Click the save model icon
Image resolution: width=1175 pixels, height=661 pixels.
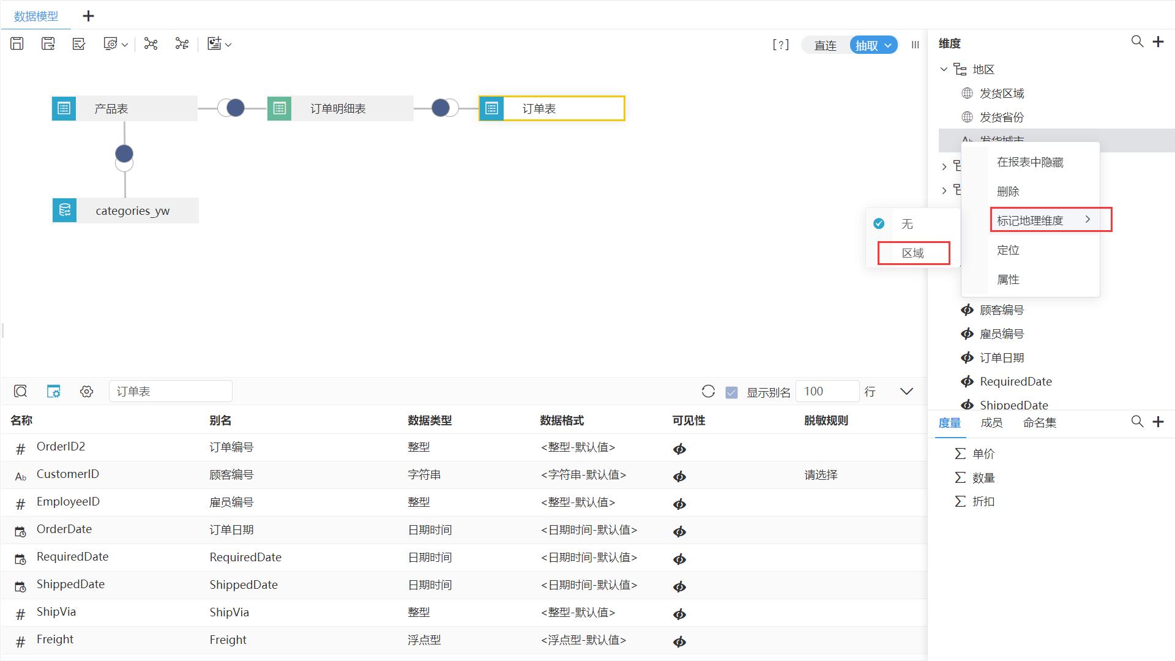pyautogui.click(x=17, y=43)
